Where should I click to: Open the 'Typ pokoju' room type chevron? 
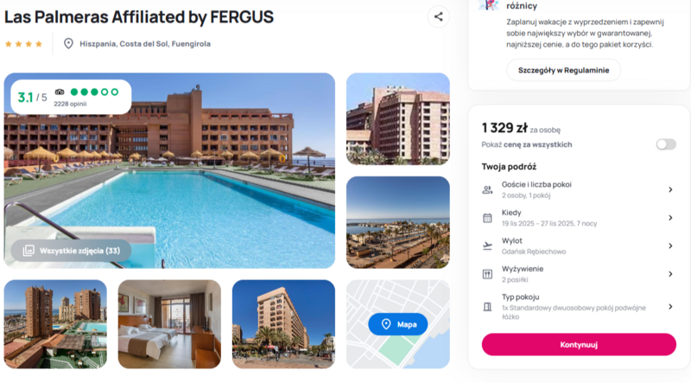pos(670,306)
